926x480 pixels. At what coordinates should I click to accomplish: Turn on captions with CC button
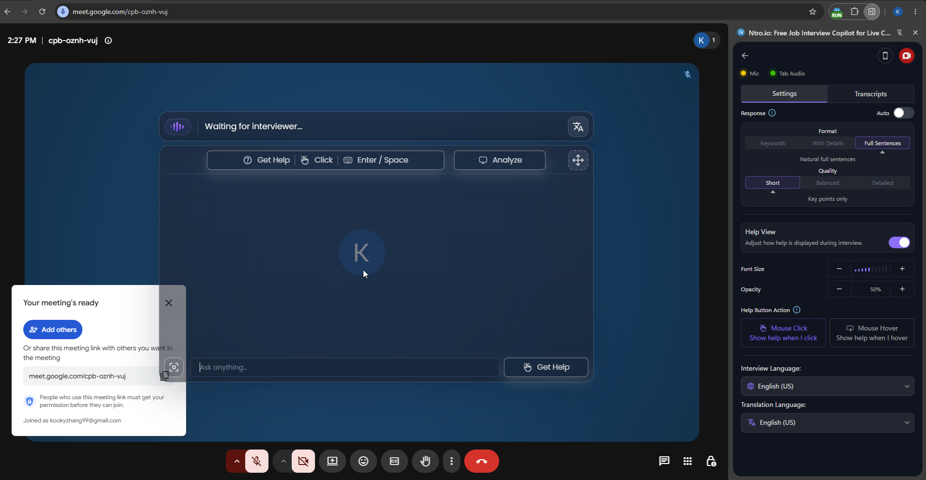pyautogui.click(x=394, y=461)
